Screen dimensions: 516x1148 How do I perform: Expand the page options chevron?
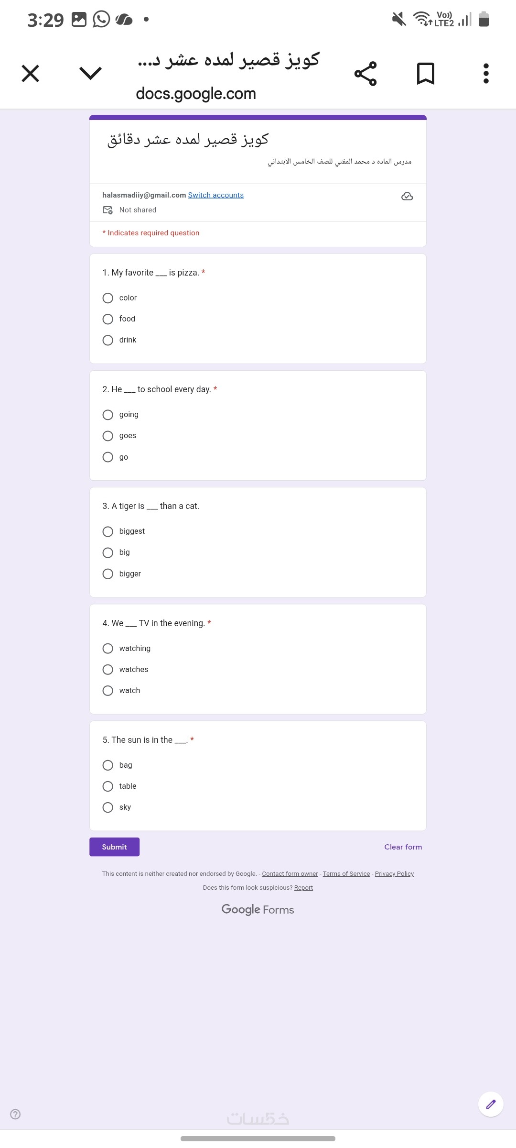[x=90, y=74]
